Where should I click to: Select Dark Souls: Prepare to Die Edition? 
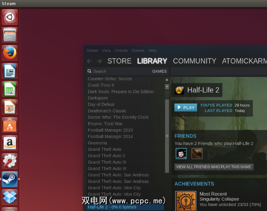tap(121, 92)
